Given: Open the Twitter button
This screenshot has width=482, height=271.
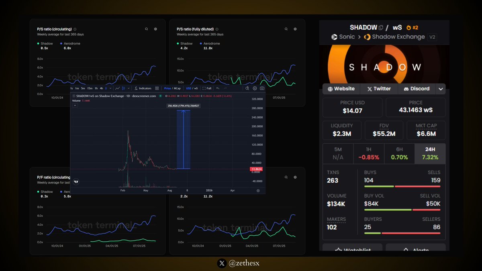Looking at the screenshot, I should 378,89.
